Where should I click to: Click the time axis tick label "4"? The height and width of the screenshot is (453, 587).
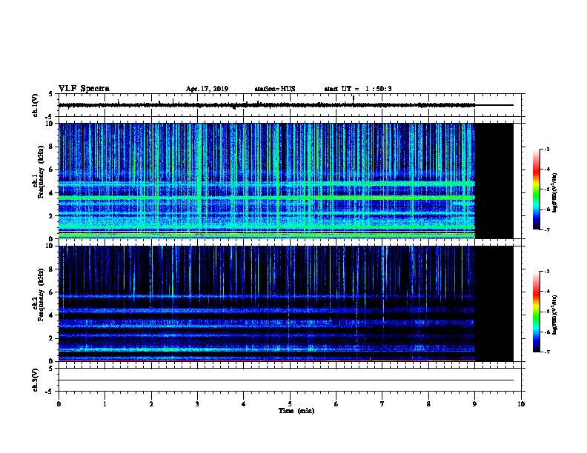tap(244, 404)
